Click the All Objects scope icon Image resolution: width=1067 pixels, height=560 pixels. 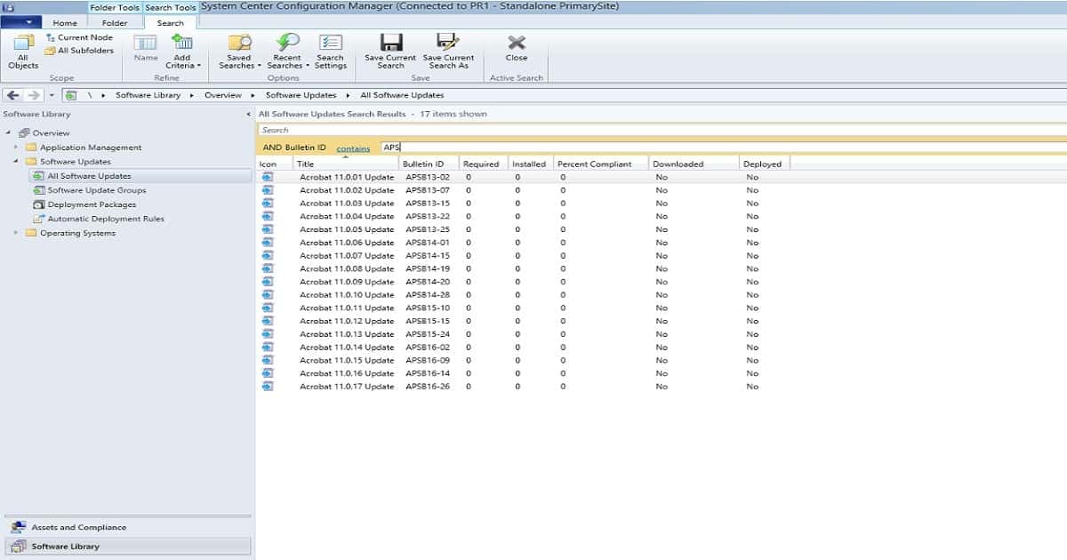[x=23, y=52]
